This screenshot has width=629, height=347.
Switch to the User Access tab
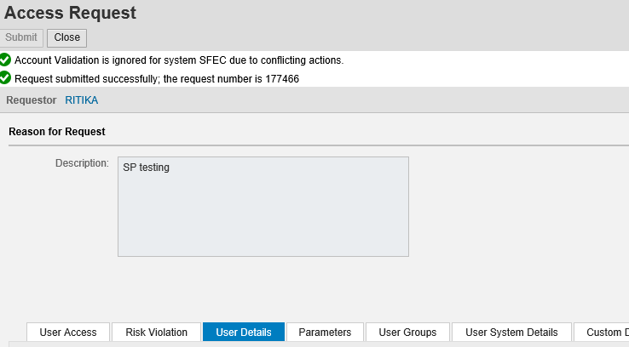point(68,333)
